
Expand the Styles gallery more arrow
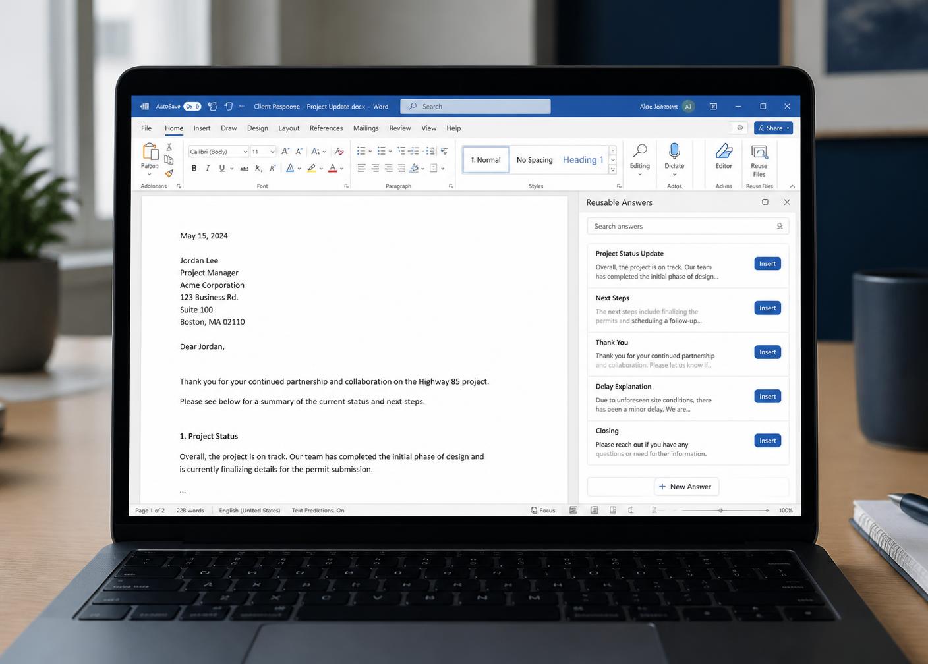pos(612,170)
